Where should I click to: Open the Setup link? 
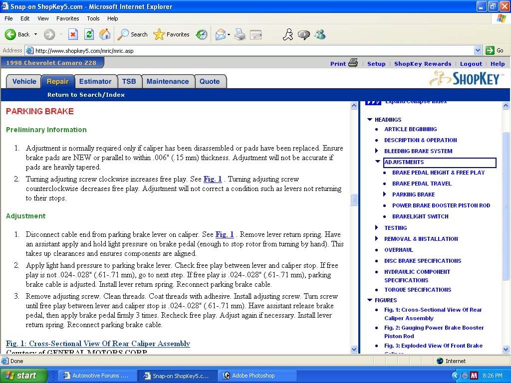pyautogui.click(x=376, y=64)
